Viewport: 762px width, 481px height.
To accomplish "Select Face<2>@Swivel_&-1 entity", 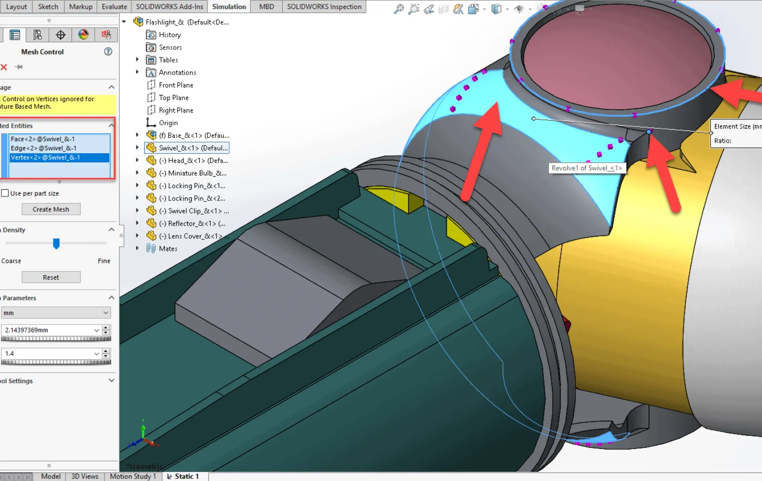I will (59, 139).
